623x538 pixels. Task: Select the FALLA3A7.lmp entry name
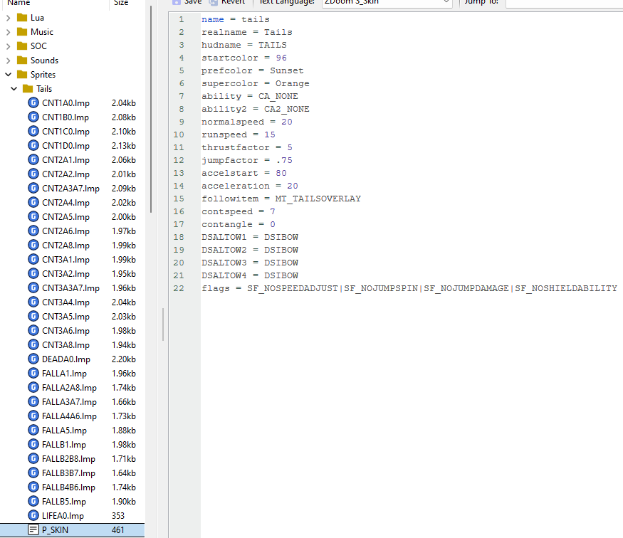[x=69, y=402]
